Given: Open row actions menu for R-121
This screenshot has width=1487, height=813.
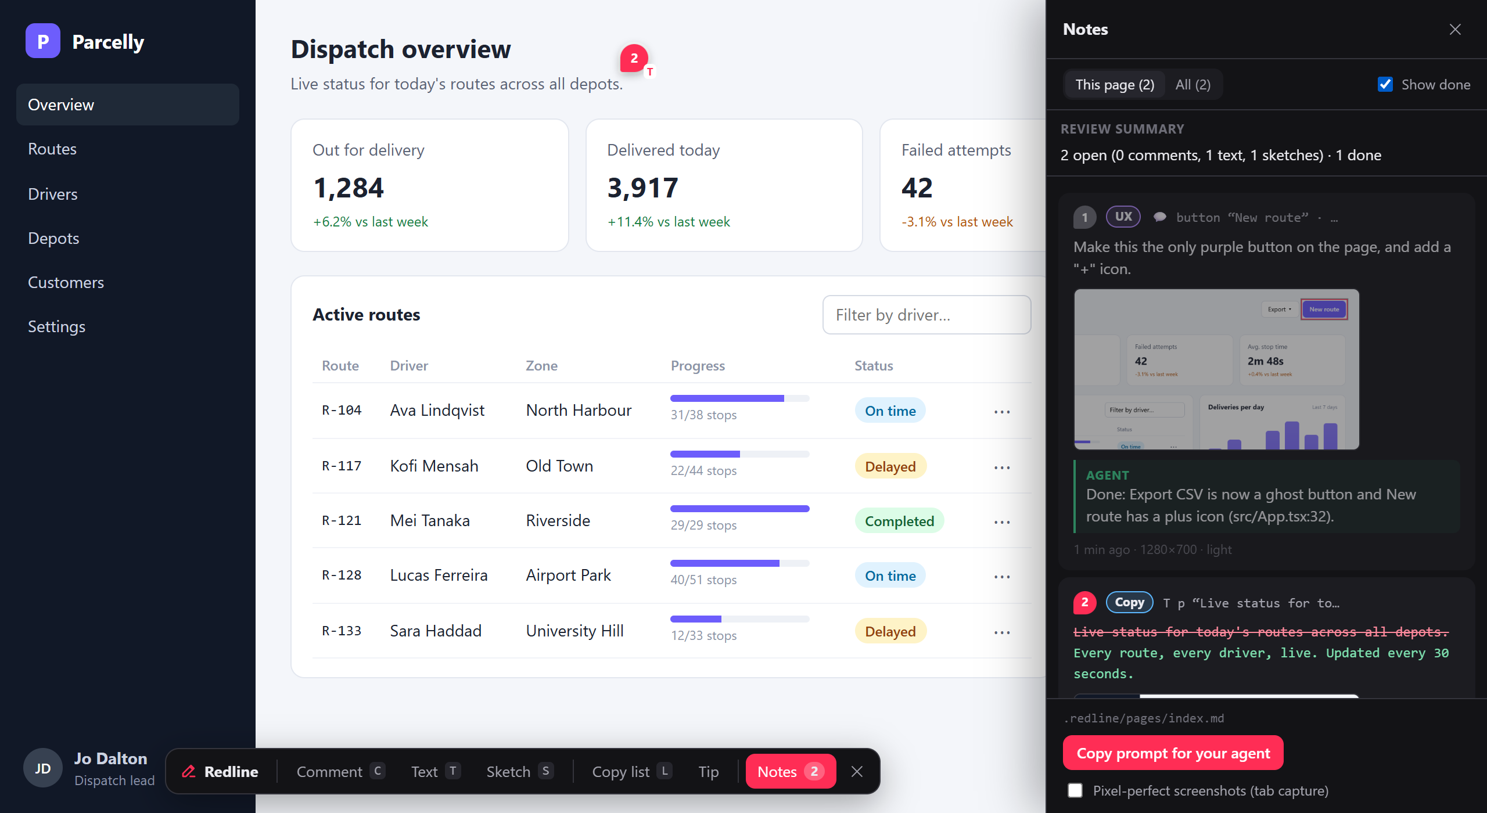Looking at the screenshot, I should (1002, 521).
